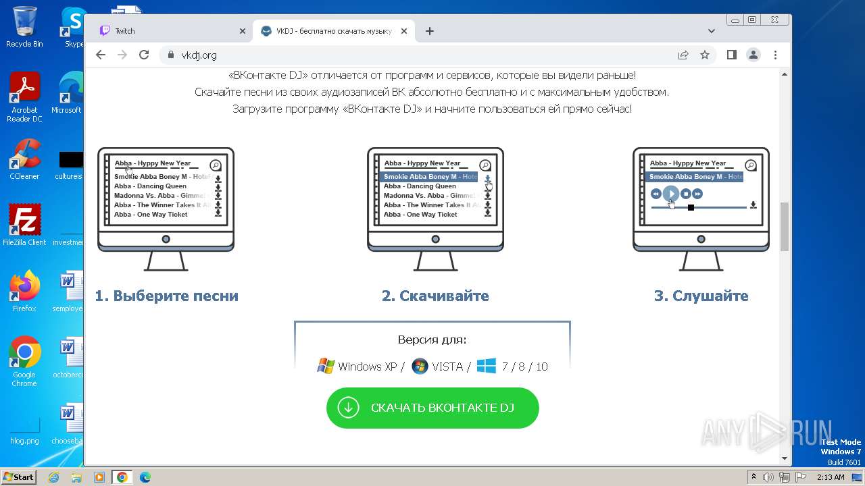The width and height of the screenshot is (865, 486).
Task: Click the padlock site info icon
Action: coord(170,55)
